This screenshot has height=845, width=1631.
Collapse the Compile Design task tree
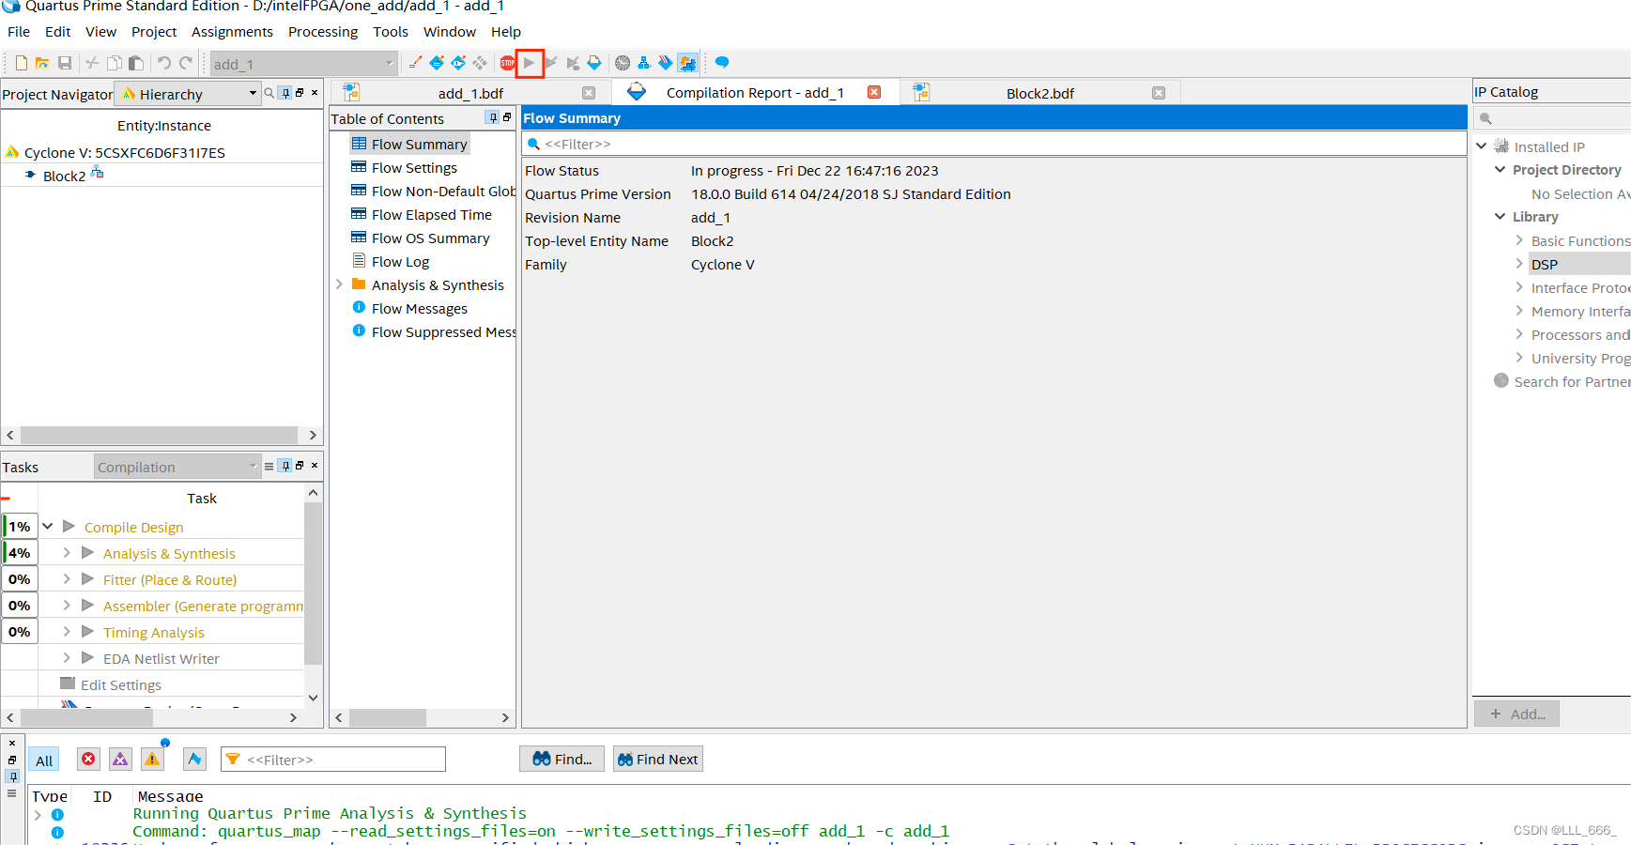(x=48, y=527)
